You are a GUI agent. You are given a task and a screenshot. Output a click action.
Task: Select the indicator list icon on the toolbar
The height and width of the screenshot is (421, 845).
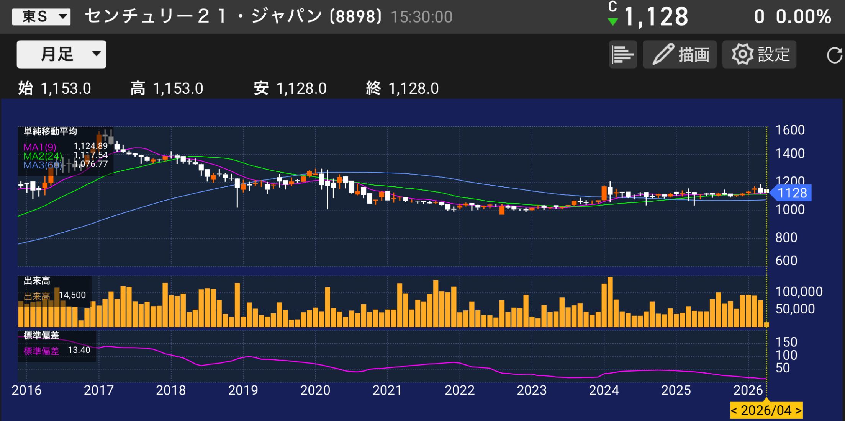click(x=622, y=54)
